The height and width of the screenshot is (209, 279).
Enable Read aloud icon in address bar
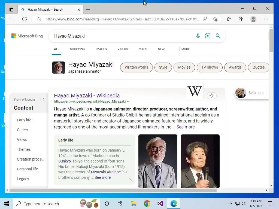(x=205, y=19)
